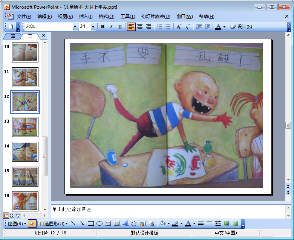The image size is (294, 240).
Task: Toggle Underline formatting
Action: point(120,27)
